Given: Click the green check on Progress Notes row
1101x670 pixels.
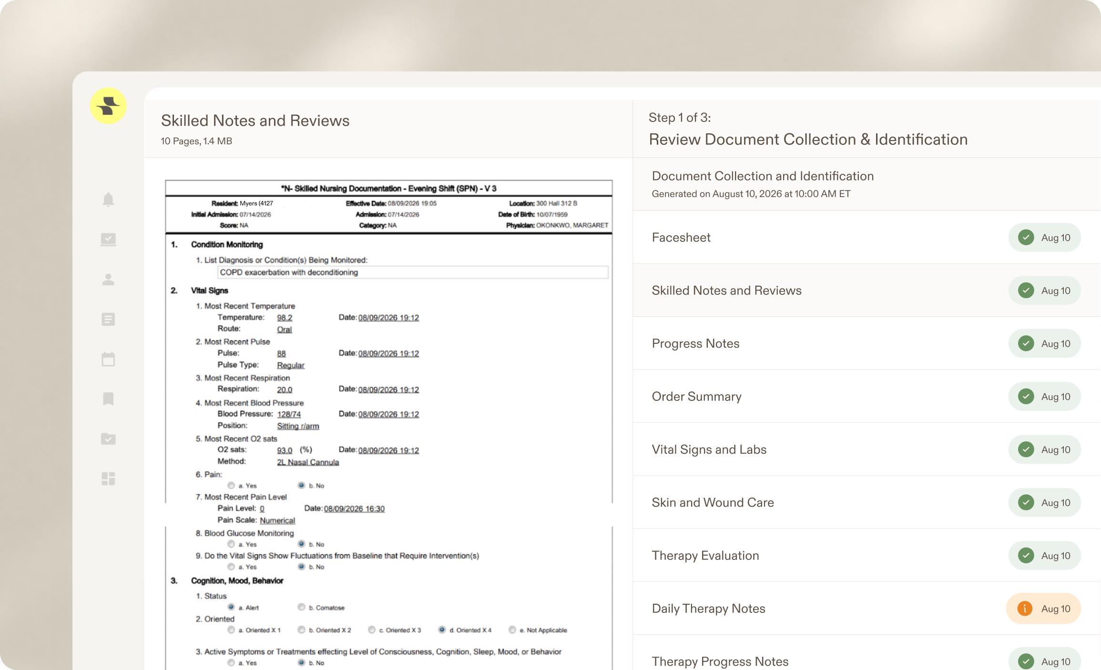Looking at the screenshot, I should (1026, 343).
